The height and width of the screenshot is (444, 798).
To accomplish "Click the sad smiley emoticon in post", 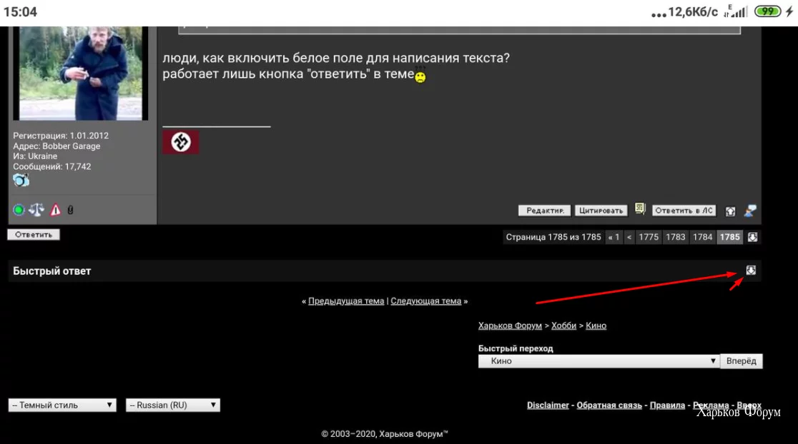I will click(x=420, y=76).
